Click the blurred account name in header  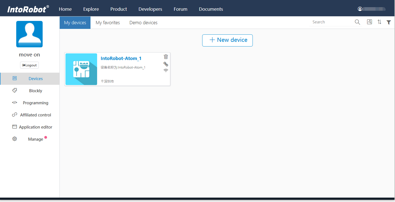[374, 9]
